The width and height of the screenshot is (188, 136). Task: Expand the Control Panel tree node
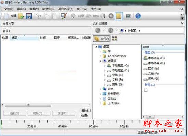100,94
